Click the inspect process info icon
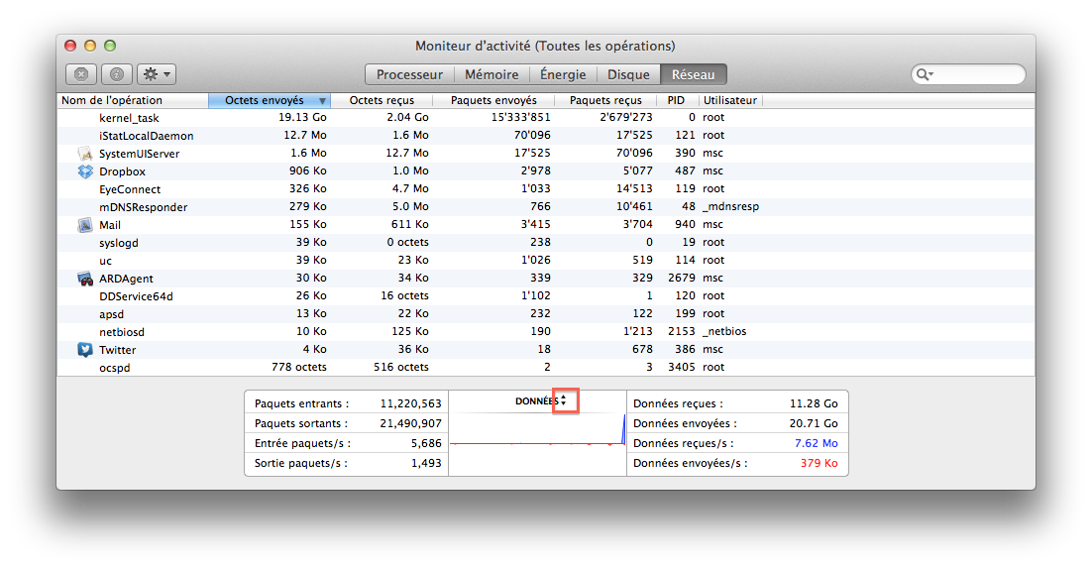The width and height of the screenshot is (1092, 568). [x=117, y=74]
